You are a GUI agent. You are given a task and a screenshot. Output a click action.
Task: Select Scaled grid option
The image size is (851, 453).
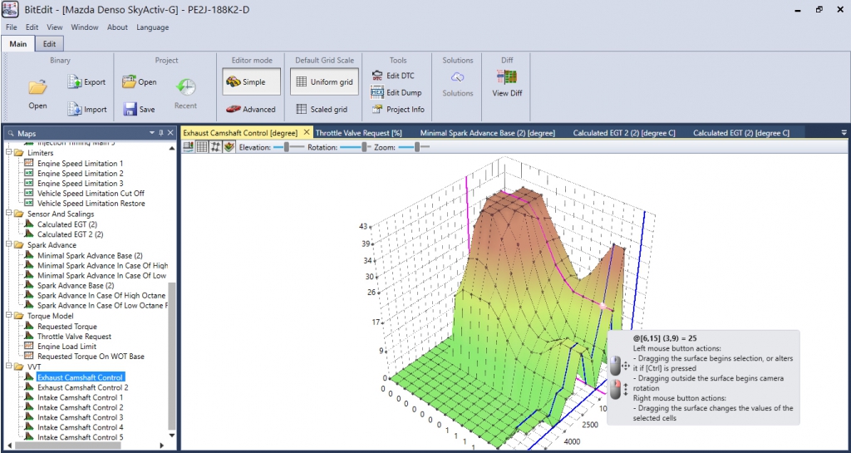pyautogui.click(x=325, y=109)
